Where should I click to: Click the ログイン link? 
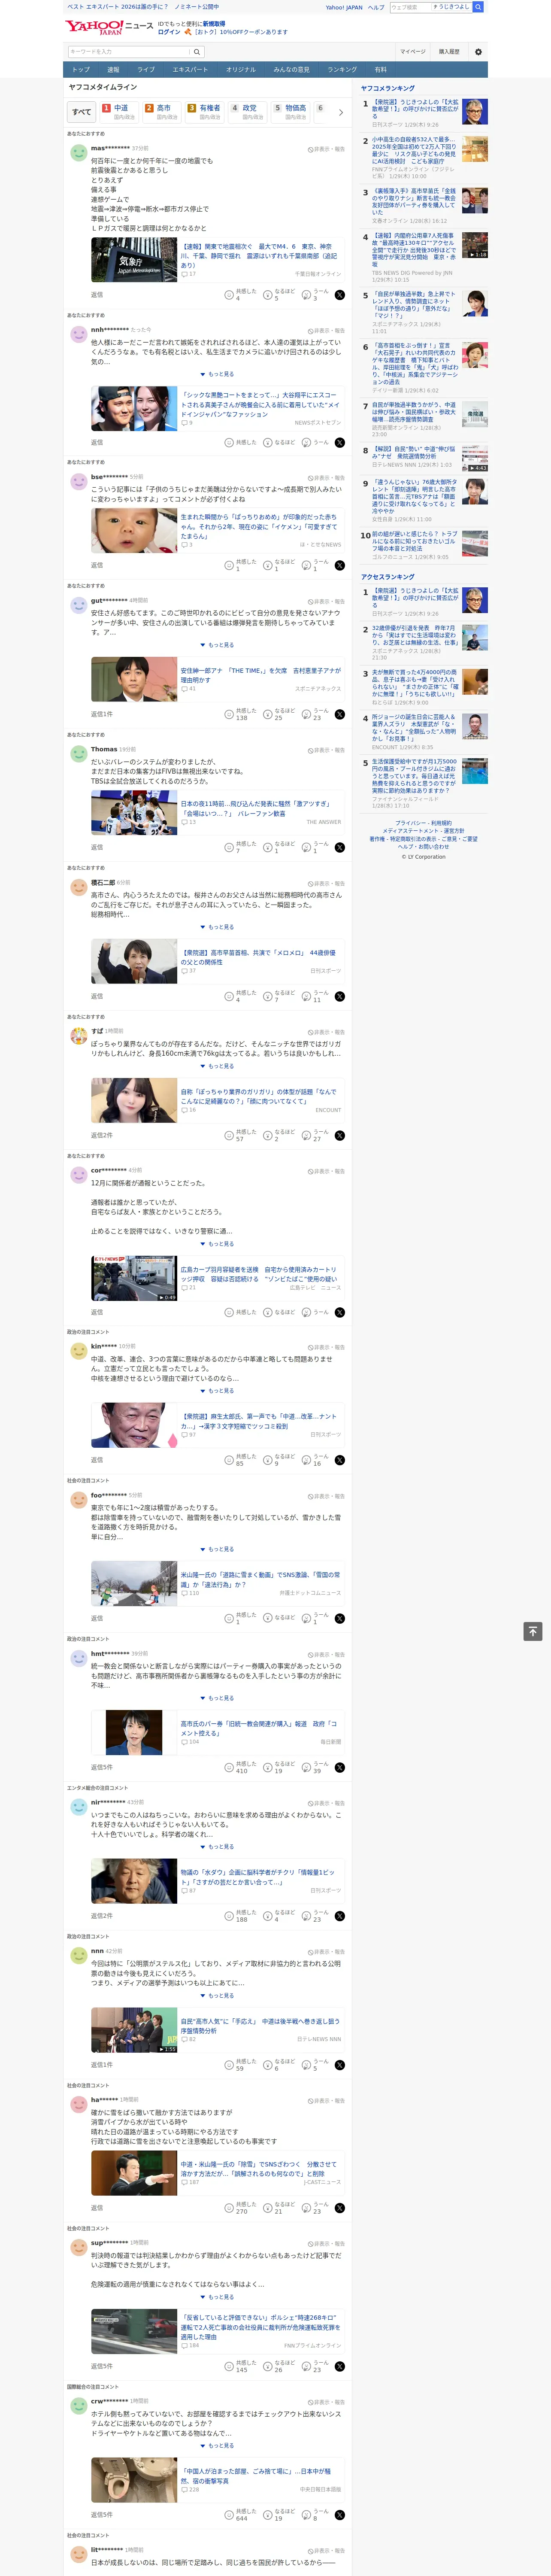[169, 32]
